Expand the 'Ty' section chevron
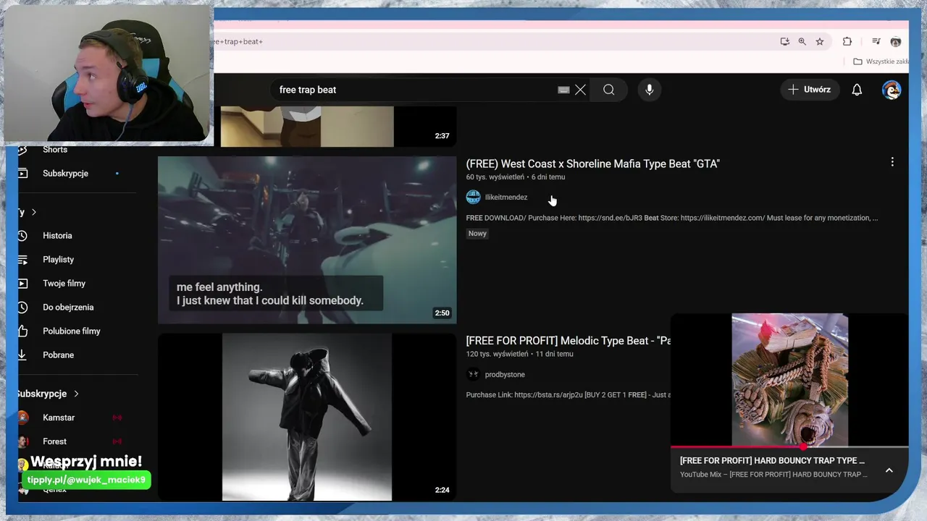This screenshot has height=521, width=927. [x=33, y=212]
